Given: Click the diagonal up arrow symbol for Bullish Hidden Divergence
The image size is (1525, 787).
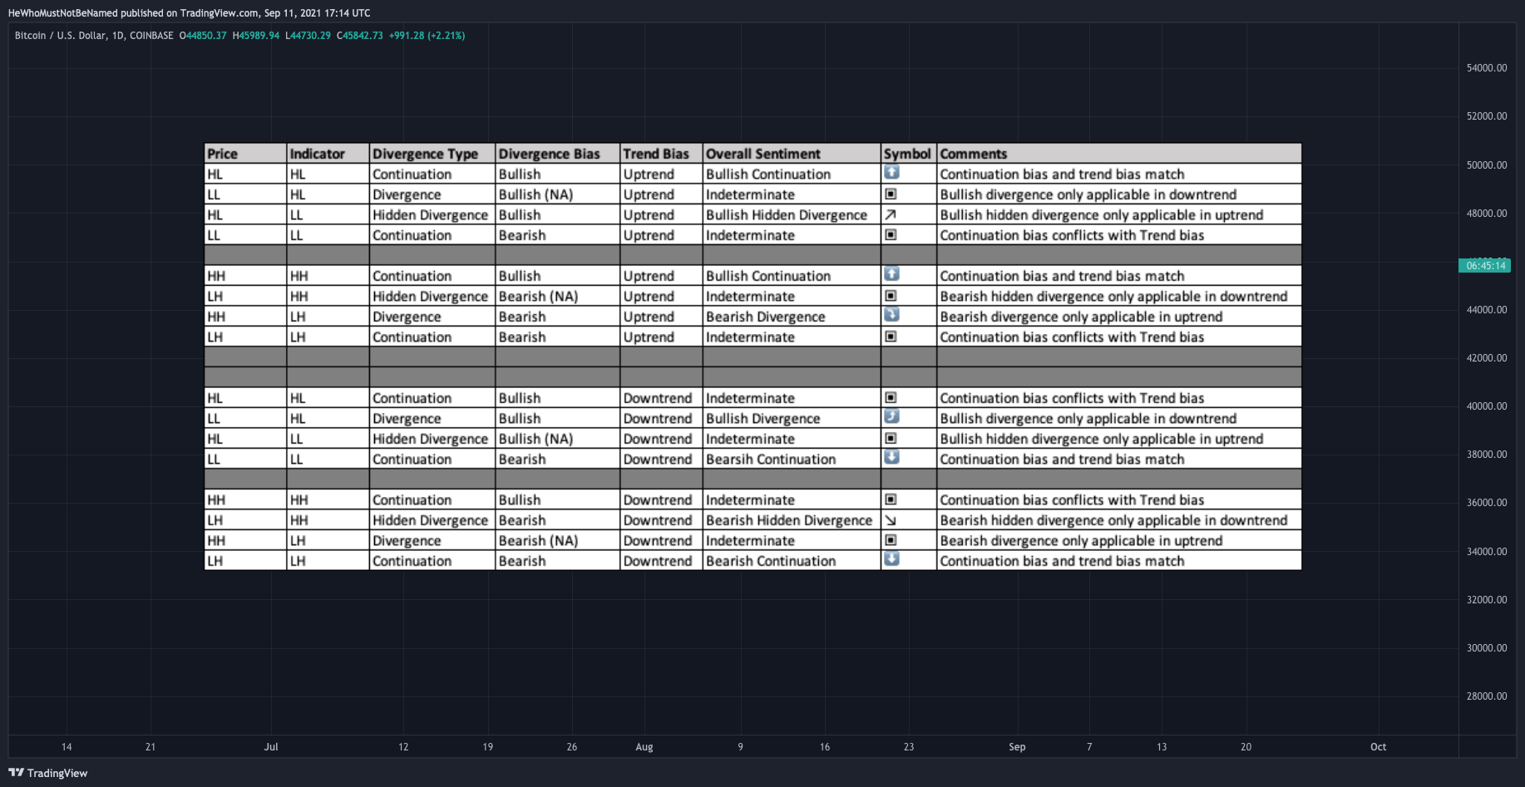Looking at the screenshot, I should click(x=891, y=214).
